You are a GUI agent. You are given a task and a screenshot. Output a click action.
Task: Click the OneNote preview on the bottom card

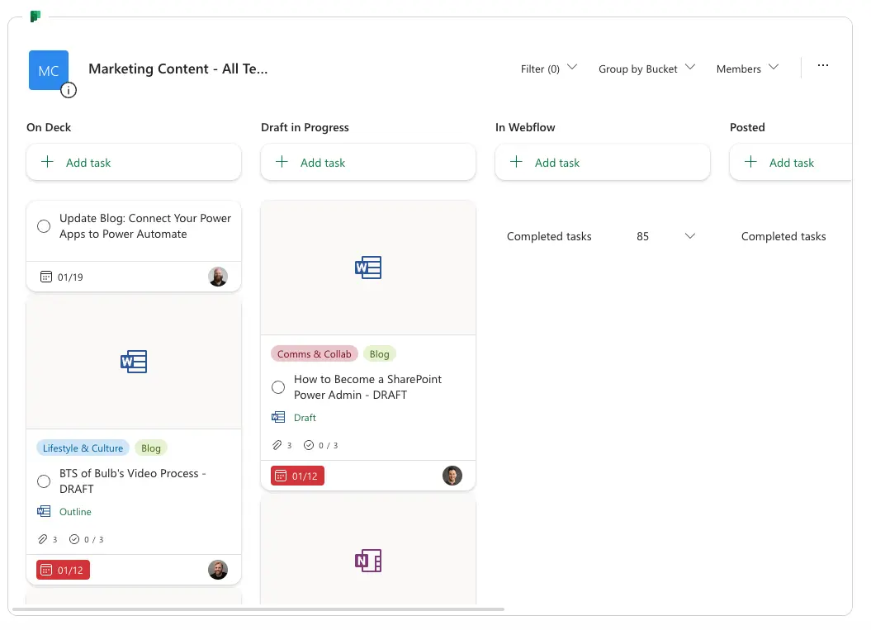click(367, 561)
